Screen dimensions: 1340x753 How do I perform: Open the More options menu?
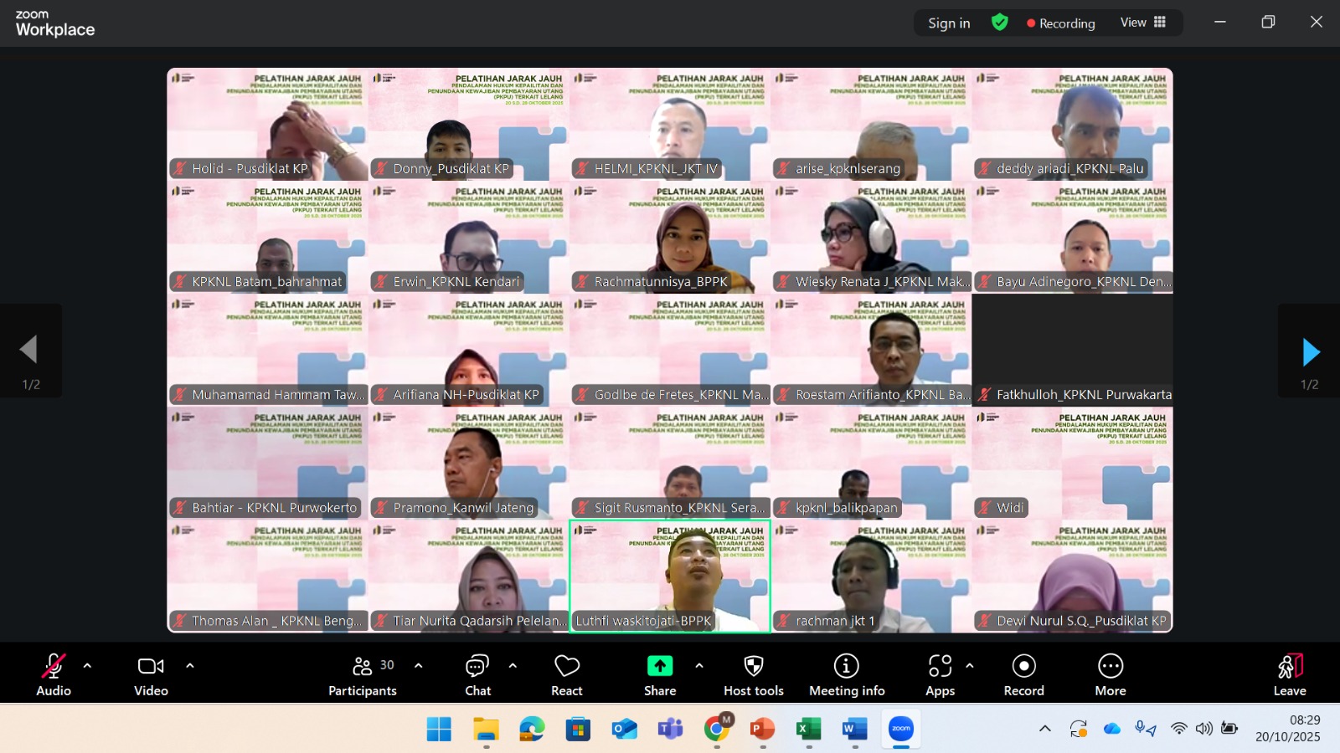click(1110, 674)
